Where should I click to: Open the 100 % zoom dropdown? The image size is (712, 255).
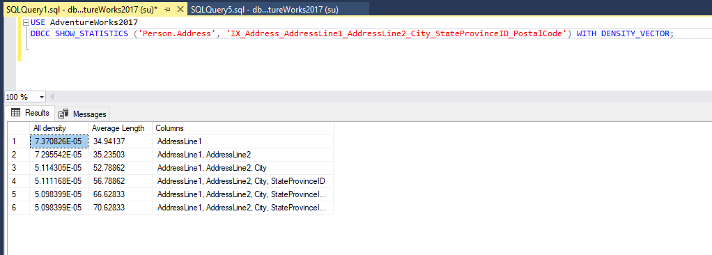point(42,97)
